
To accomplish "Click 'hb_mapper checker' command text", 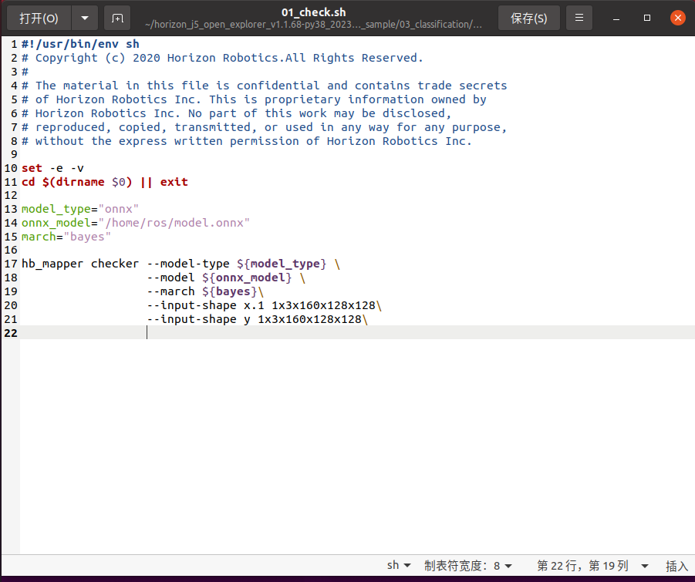I will (x=80, y=264).
